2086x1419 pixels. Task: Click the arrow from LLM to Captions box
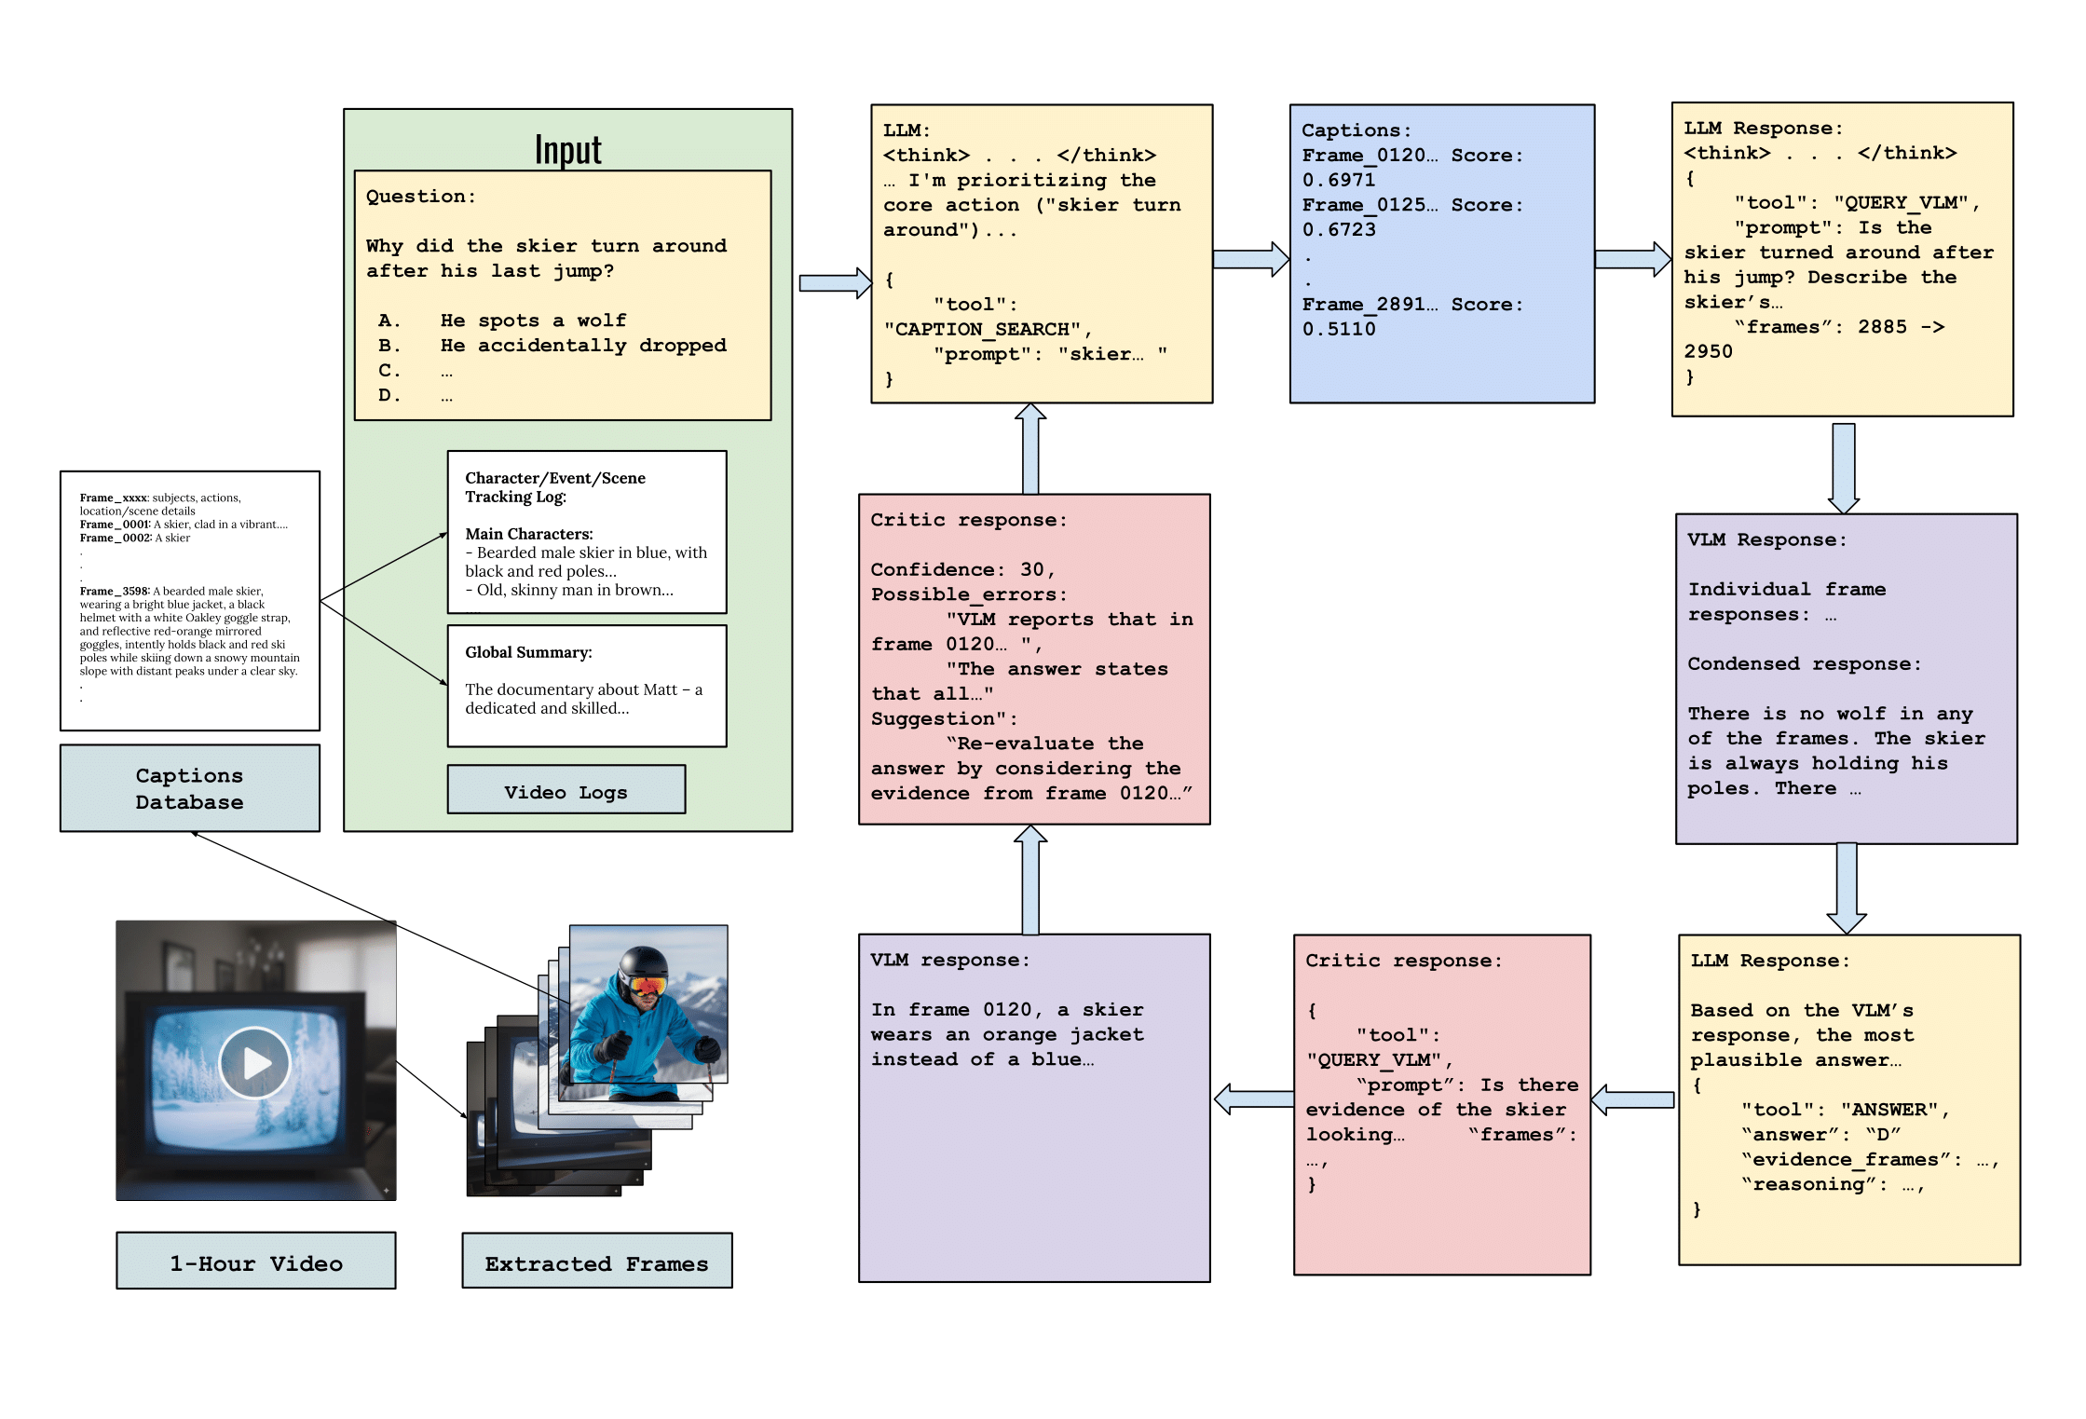click(1250, 259)
